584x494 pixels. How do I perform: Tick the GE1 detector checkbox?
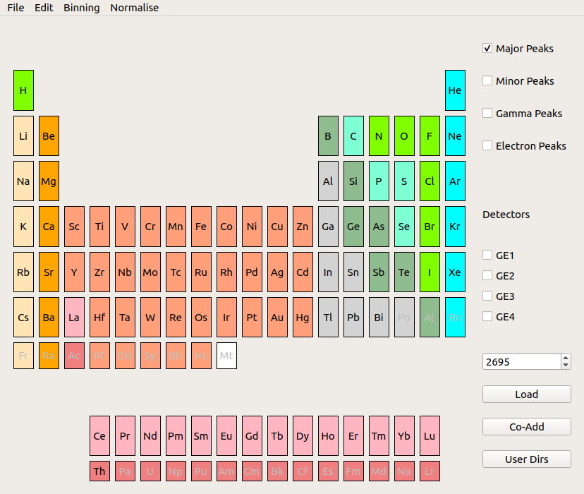click(487, 255)
